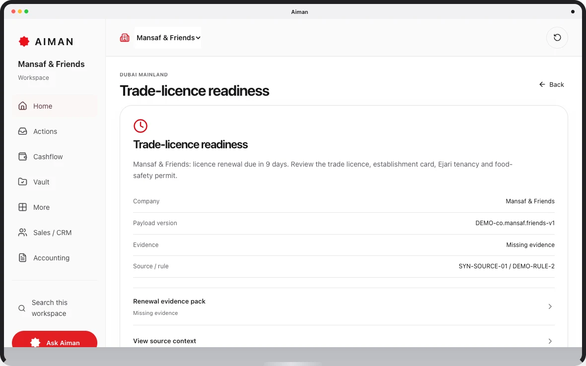Click the Home house icon in sidebar
Screen dimensions: 586x366
(x=22, y=106)
